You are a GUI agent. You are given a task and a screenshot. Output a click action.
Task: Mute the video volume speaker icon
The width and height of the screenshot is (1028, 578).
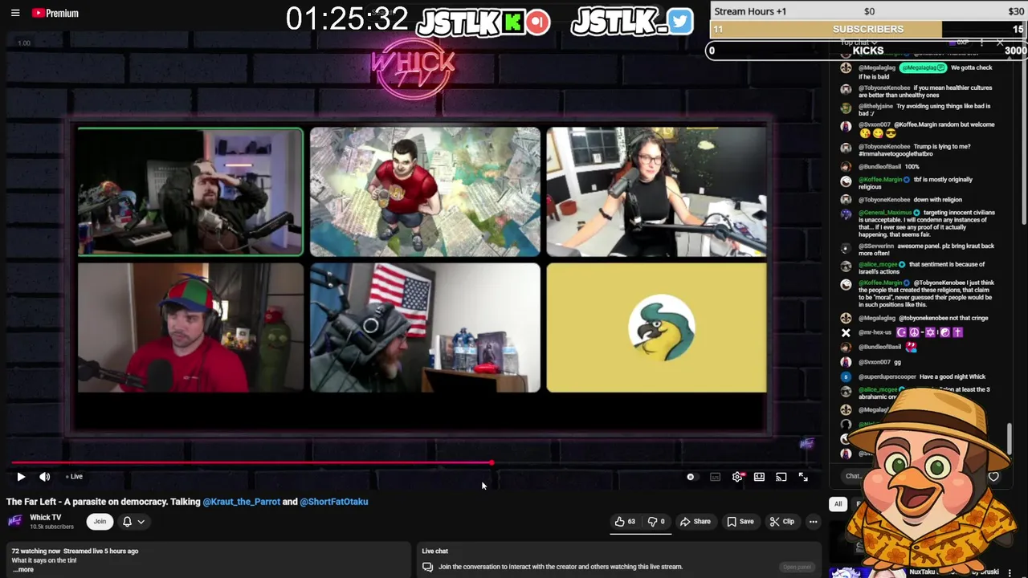tap(45, 477)
